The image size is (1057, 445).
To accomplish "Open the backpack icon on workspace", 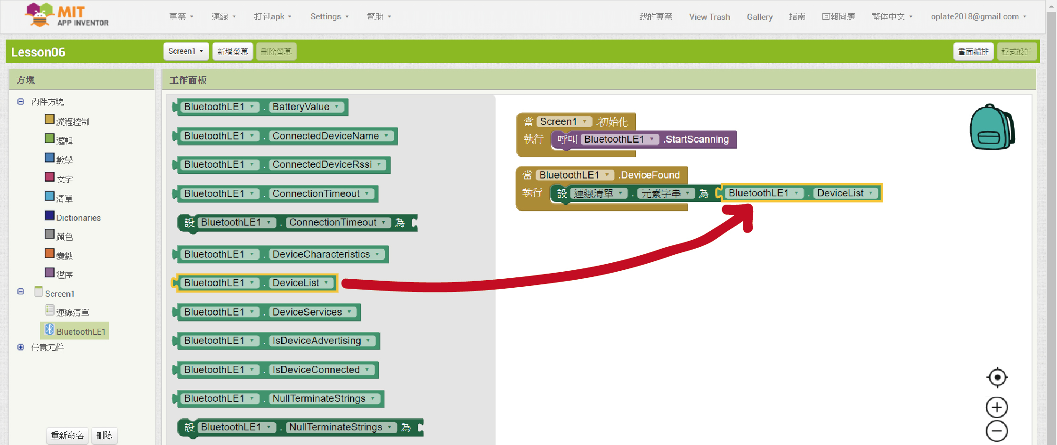I will (992, 127).
